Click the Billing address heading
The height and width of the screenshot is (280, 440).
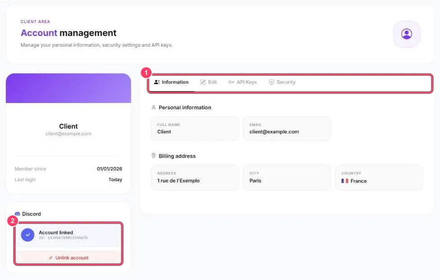[177, 156]
